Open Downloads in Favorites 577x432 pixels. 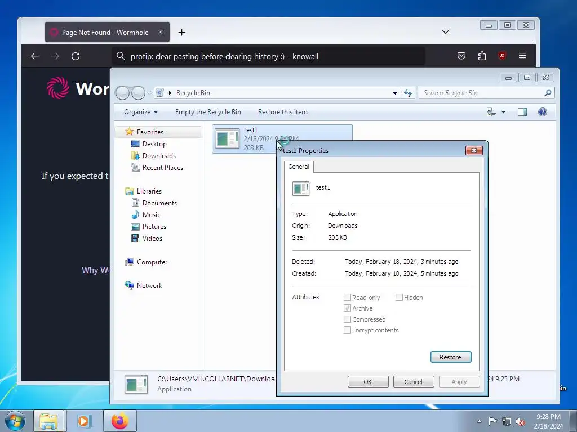[159, 156]
